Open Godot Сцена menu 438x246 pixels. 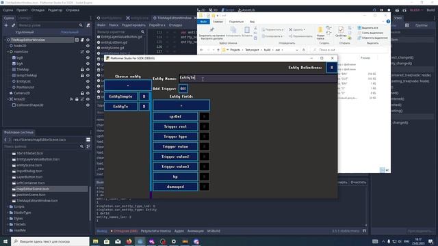(x=8, y=10)
